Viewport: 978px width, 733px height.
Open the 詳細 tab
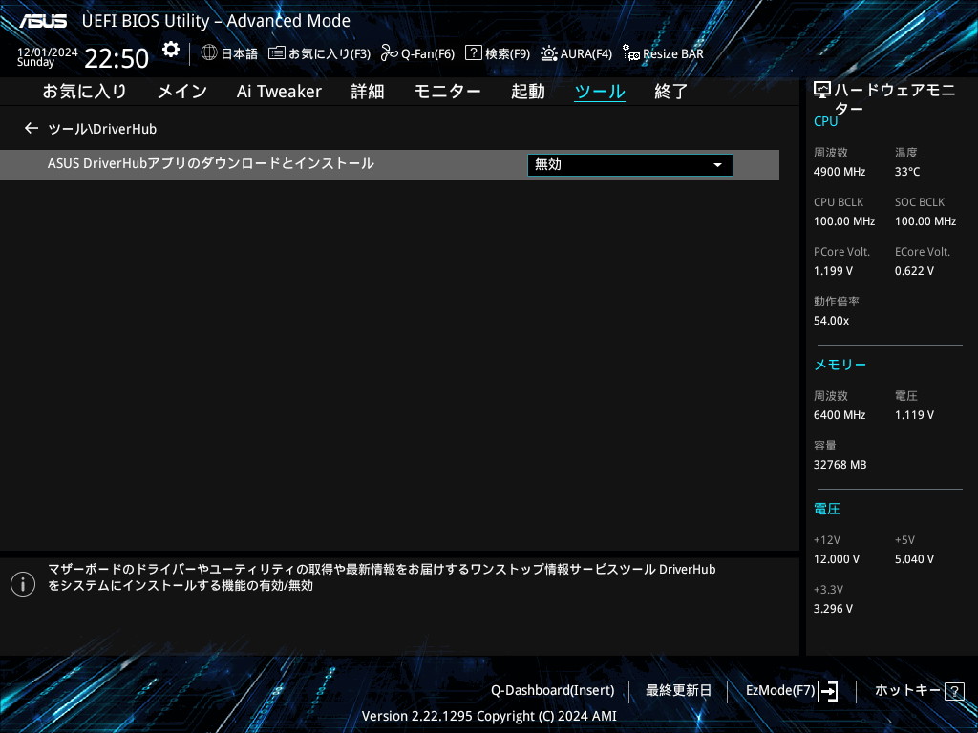[x=368, y=92]
